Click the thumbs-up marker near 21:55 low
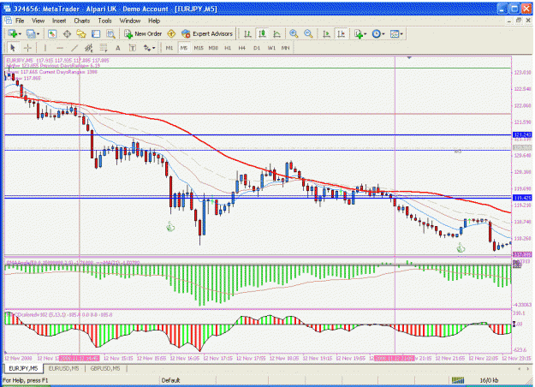The image size is (535, 387). click(461, 247)
